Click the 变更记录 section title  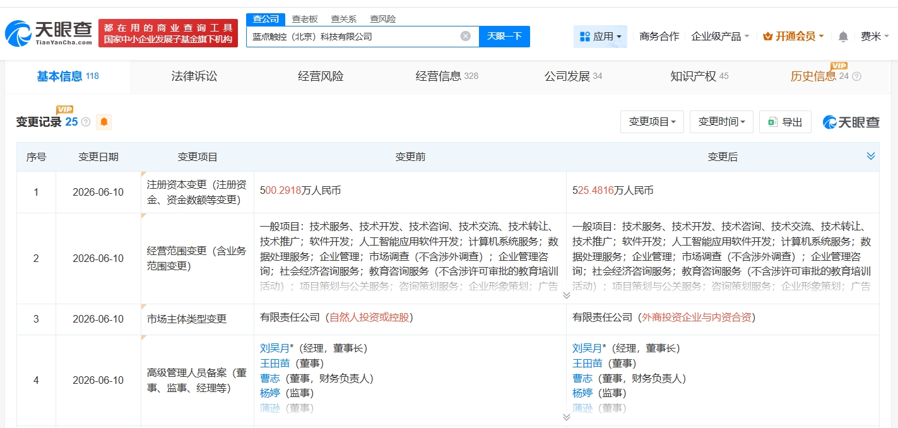pyautogui.click(x=38, y=122)
